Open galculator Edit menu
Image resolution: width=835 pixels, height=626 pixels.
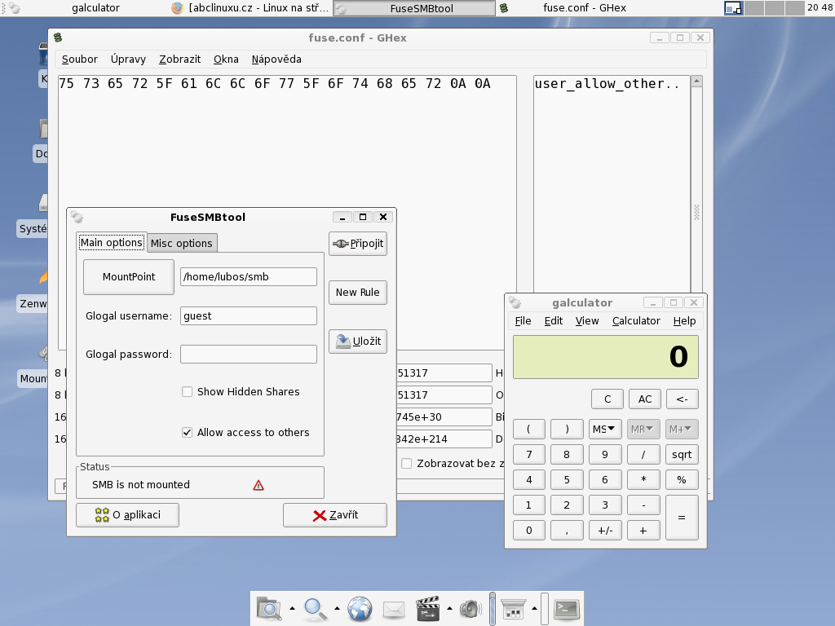tap(554, 321)
